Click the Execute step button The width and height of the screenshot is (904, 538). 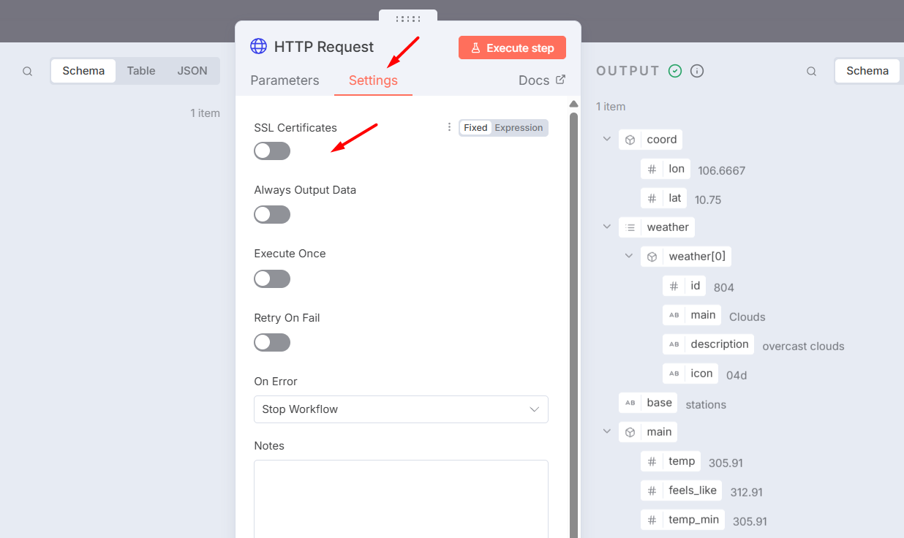coord(512,48)
